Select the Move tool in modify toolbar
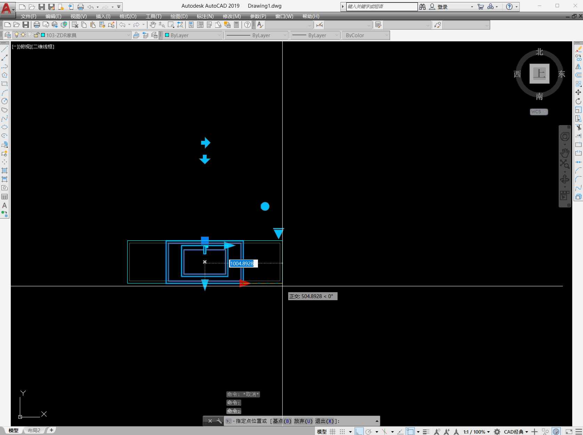The width and height of the screenshot is (583, 435). pyautogui.click(x=578, y=92)
